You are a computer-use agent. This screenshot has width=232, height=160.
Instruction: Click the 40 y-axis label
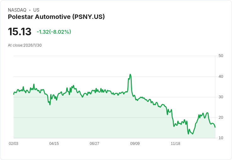(221, 77)
